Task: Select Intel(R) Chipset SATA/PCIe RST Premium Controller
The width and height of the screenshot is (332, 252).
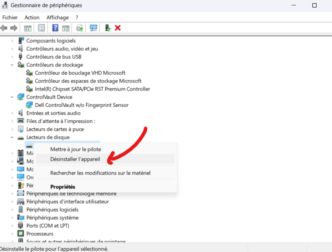Action: point(92,89)
